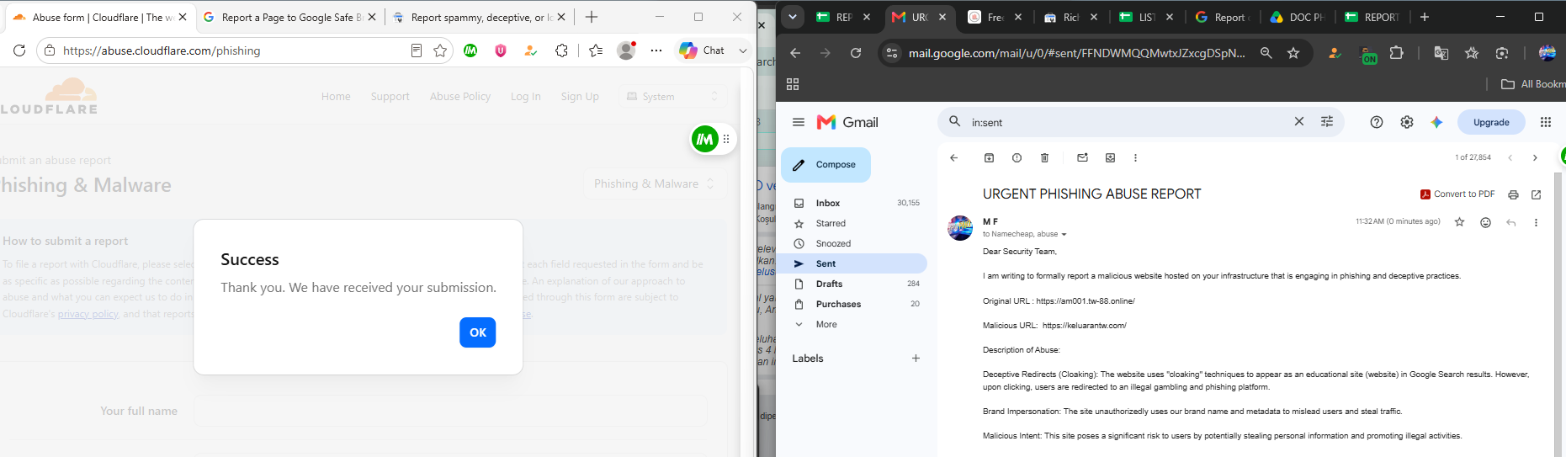Switch to the DOC PH Chrome tab
The image size is (1566, 457).
pyautogui.click(x=1297, y=17)
